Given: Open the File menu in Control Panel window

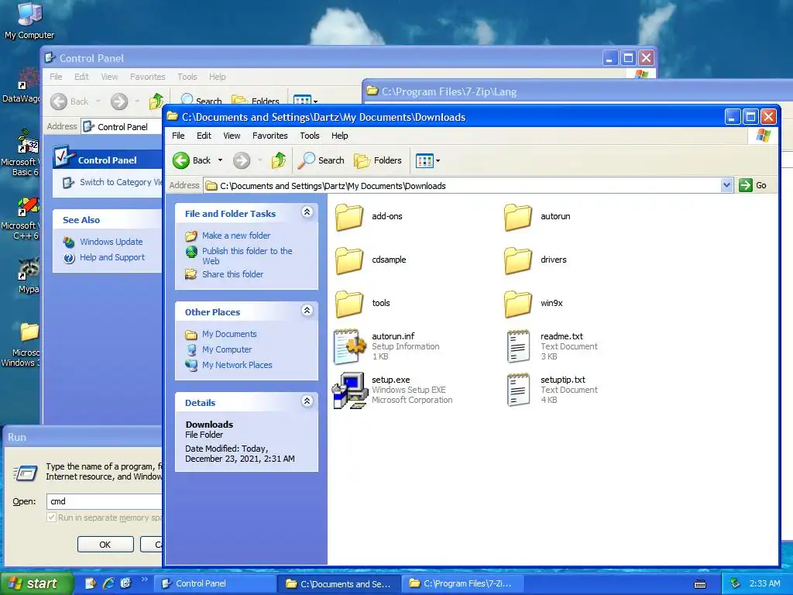Looking at the screenshot, I should 56,77.
